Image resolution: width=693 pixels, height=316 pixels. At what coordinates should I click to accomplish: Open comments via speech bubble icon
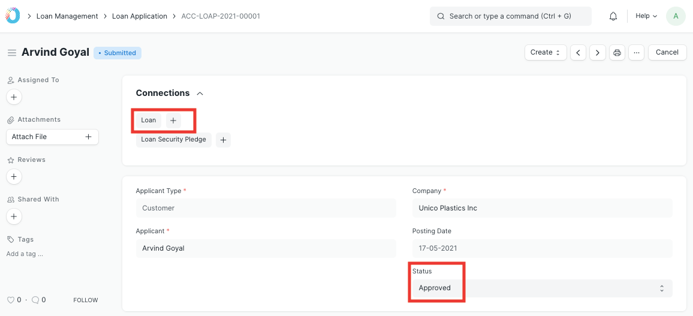click(35, 300)
